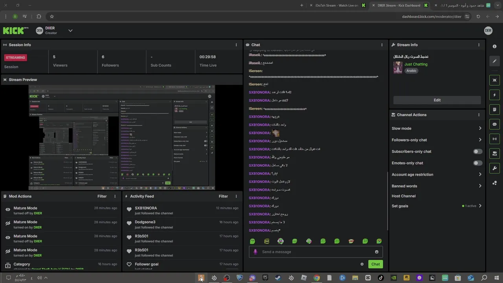Open Steam from the taskbar
This screenshot has height=283, width=503.
pos(278,278)
